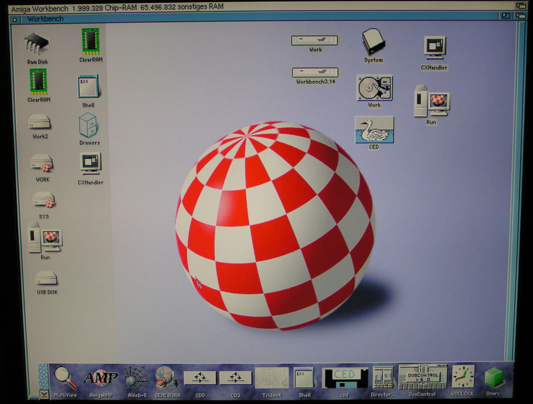Image resolution: width=533 pixels, height=404 pixels.
Task: Launch DosControl from the dock
Action: coord(422,377)
